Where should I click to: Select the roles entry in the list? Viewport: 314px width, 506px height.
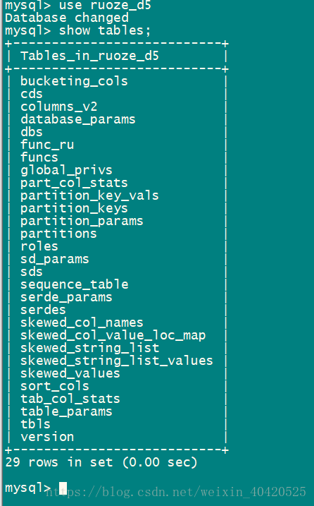[x=39, y=246]
